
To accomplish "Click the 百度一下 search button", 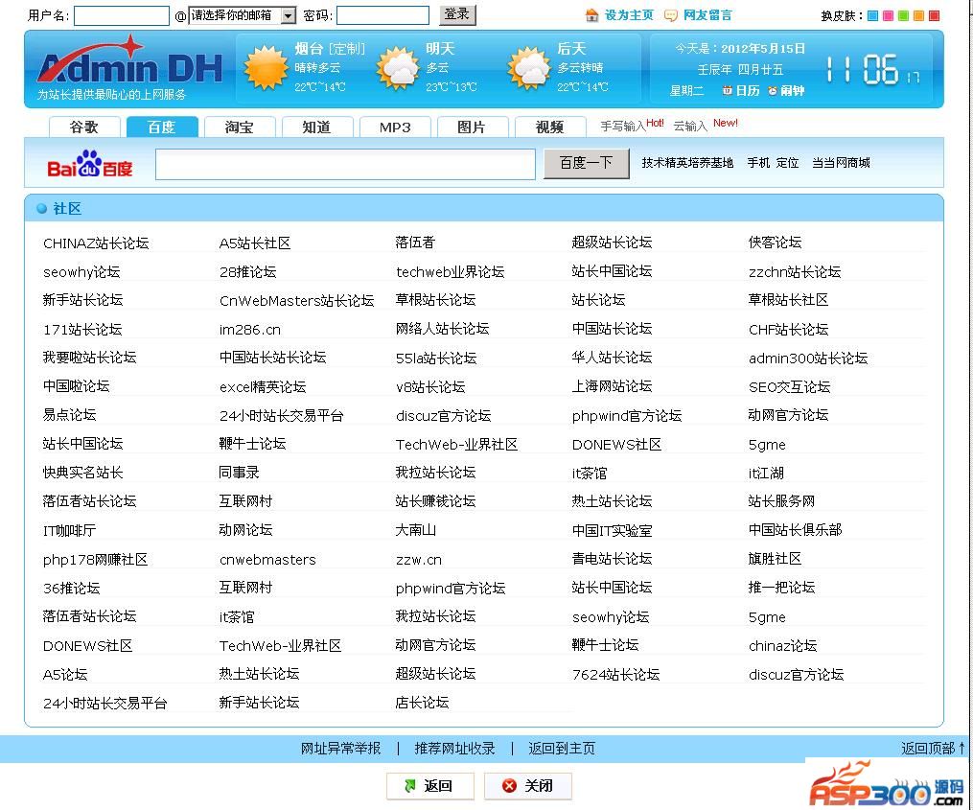I will 587,163.
